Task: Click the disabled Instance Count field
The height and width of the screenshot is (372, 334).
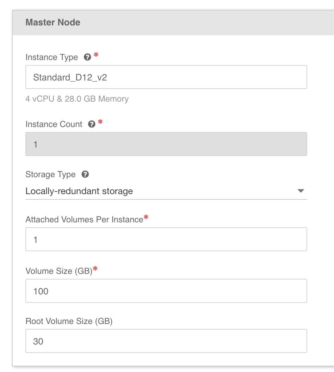Action: (166, 144)
